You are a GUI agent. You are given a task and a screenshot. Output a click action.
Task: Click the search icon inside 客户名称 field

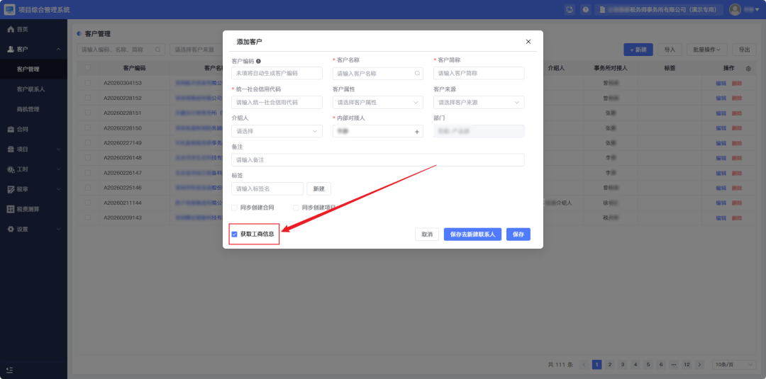[417, 73]
